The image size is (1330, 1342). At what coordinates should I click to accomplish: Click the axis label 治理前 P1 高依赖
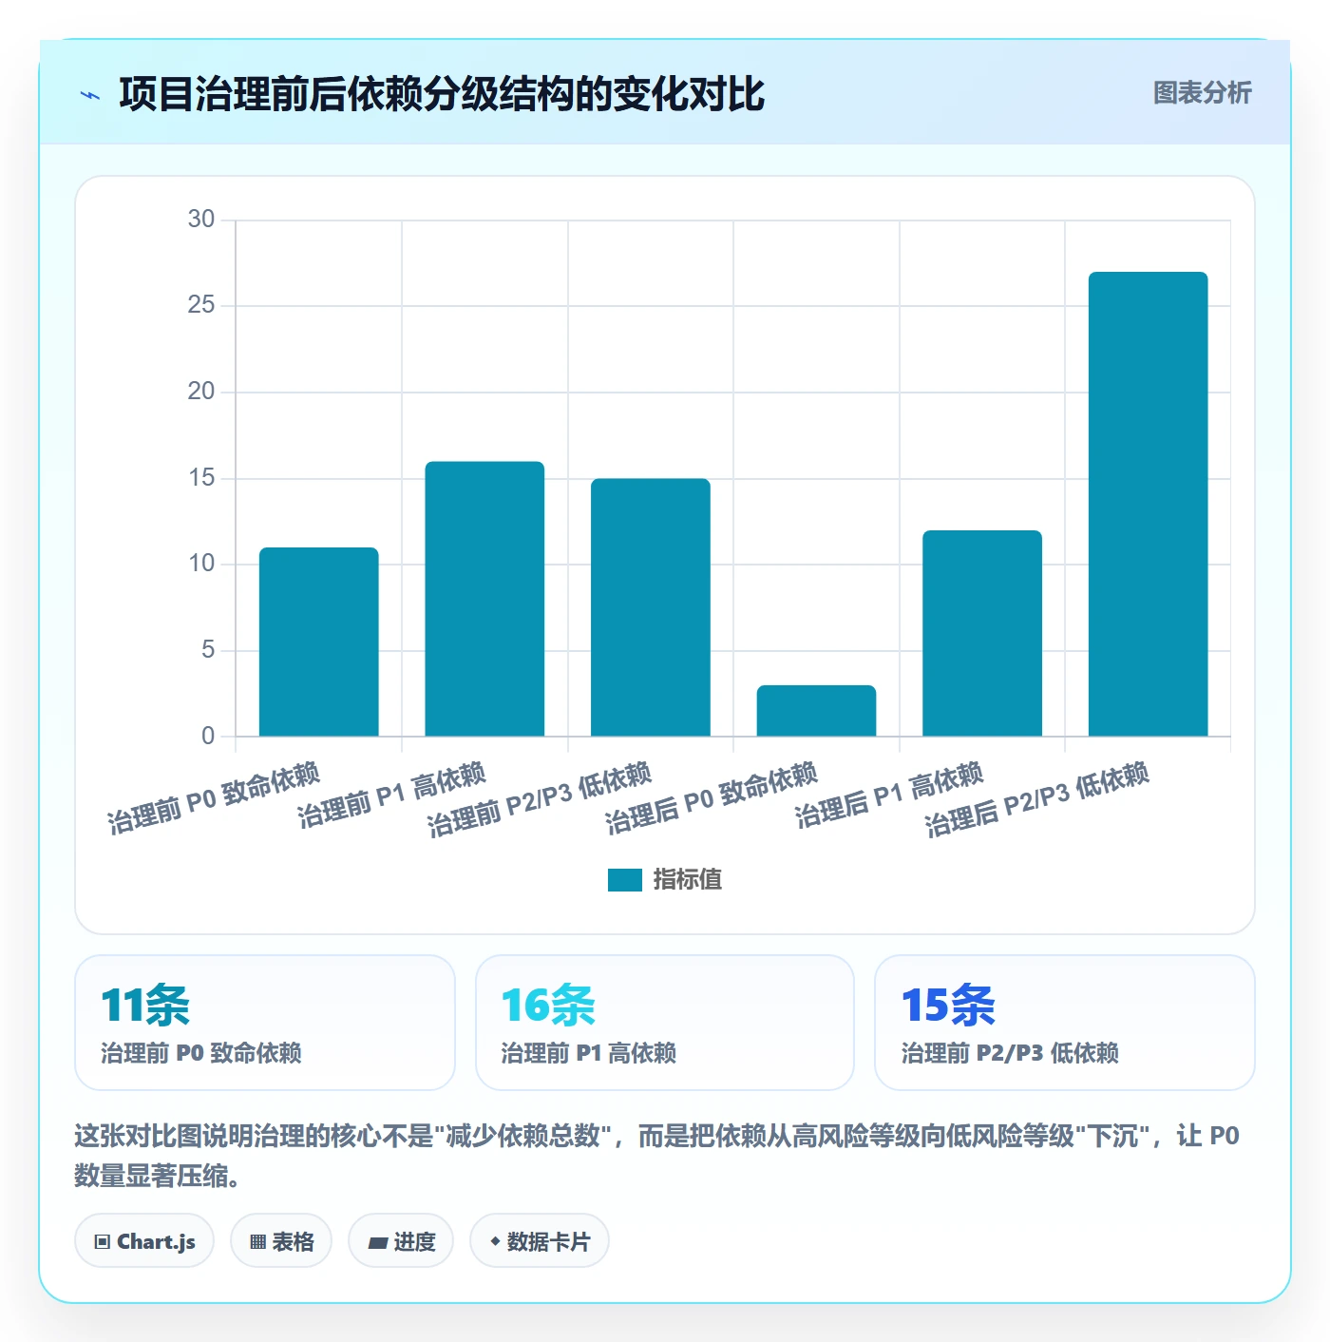click(x=391, y=796)
